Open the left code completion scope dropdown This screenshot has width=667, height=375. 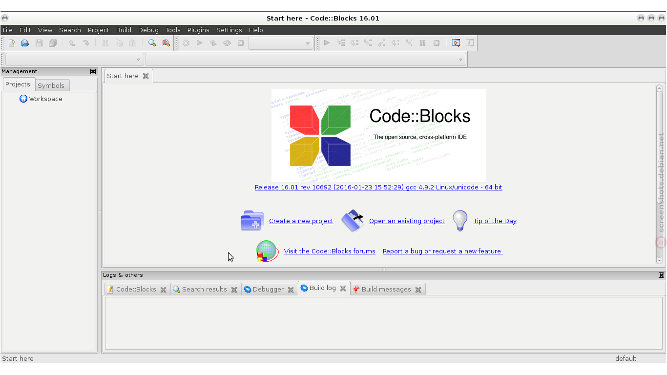[x=74, y=60]
